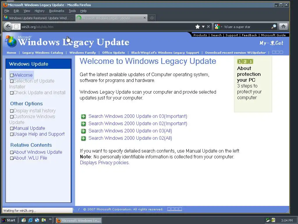Select Firefox taskbar button Microsoft Windows Le...
298x224 pixels.
[x=79, y=220]
